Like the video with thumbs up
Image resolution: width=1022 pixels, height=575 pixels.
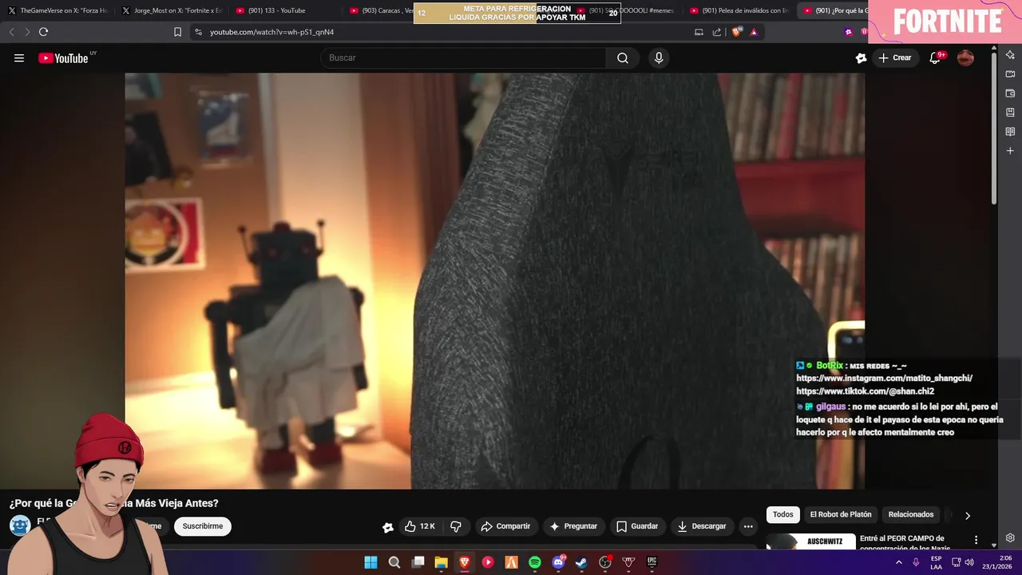tap(420, 526)
